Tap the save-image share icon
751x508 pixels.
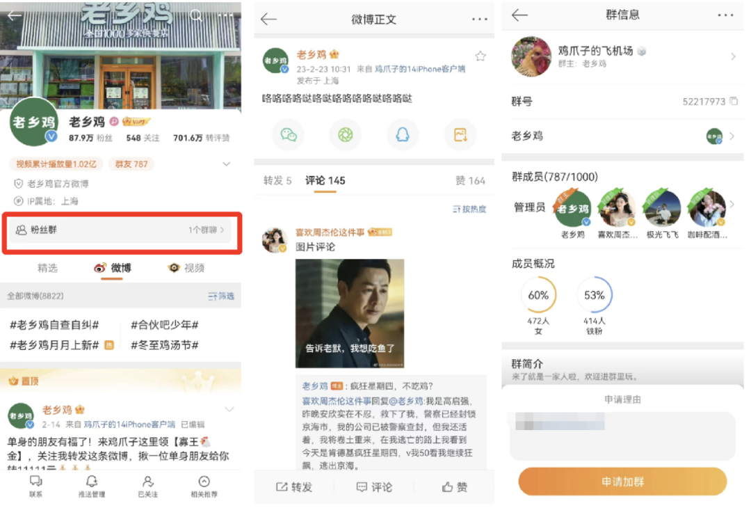(460, 135)
